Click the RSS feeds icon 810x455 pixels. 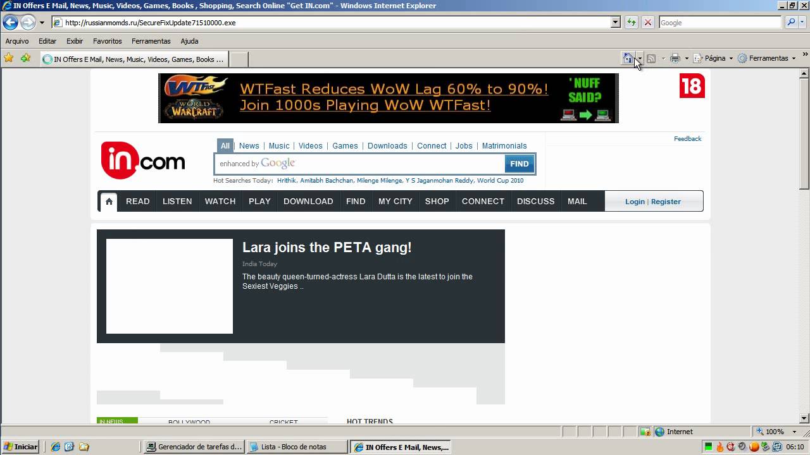[x=651, y=58]
